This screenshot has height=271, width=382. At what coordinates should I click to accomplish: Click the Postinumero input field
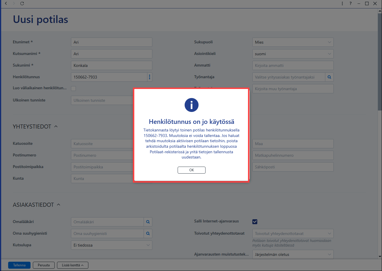point(102,155)
